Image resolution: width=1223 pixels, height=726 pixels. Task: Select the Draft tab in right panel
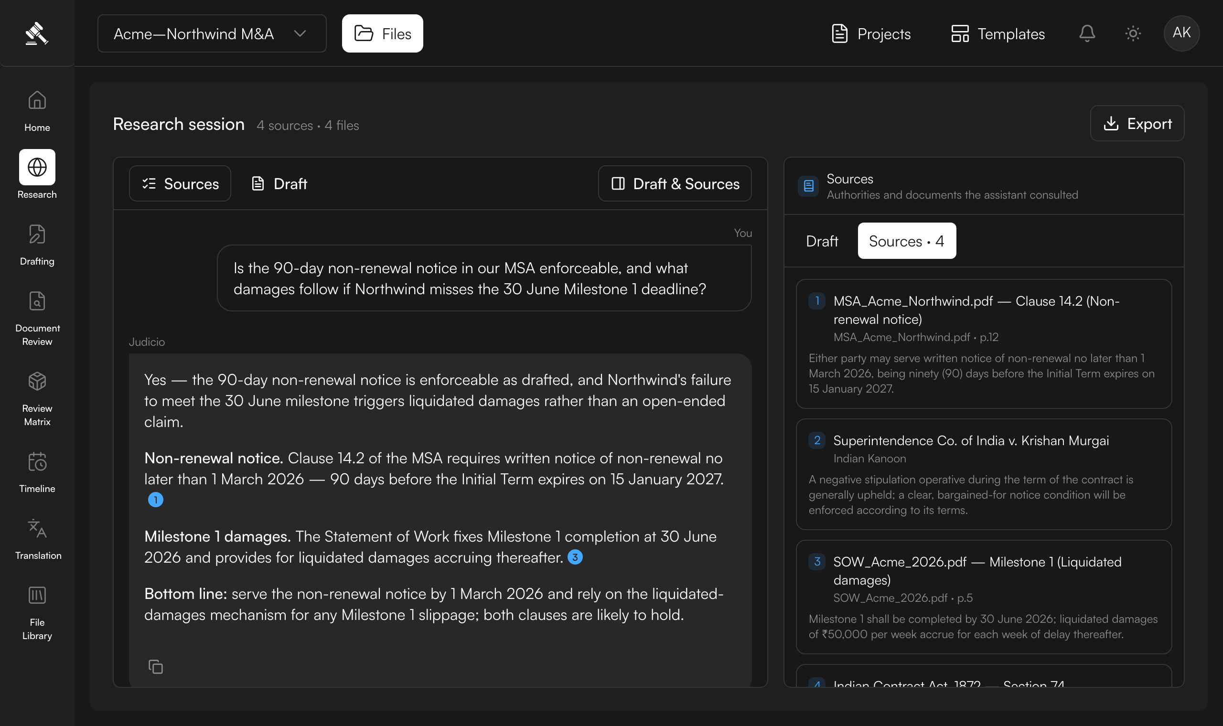pyautogui.click(x=822, y=241)
